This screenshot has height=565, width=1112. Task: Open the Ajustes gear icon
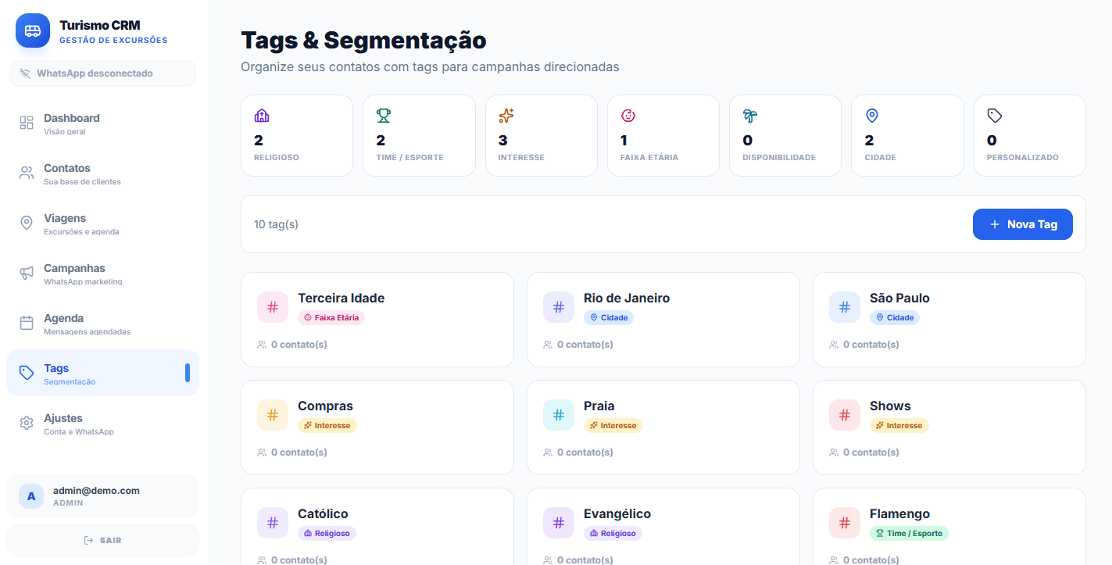26,423
